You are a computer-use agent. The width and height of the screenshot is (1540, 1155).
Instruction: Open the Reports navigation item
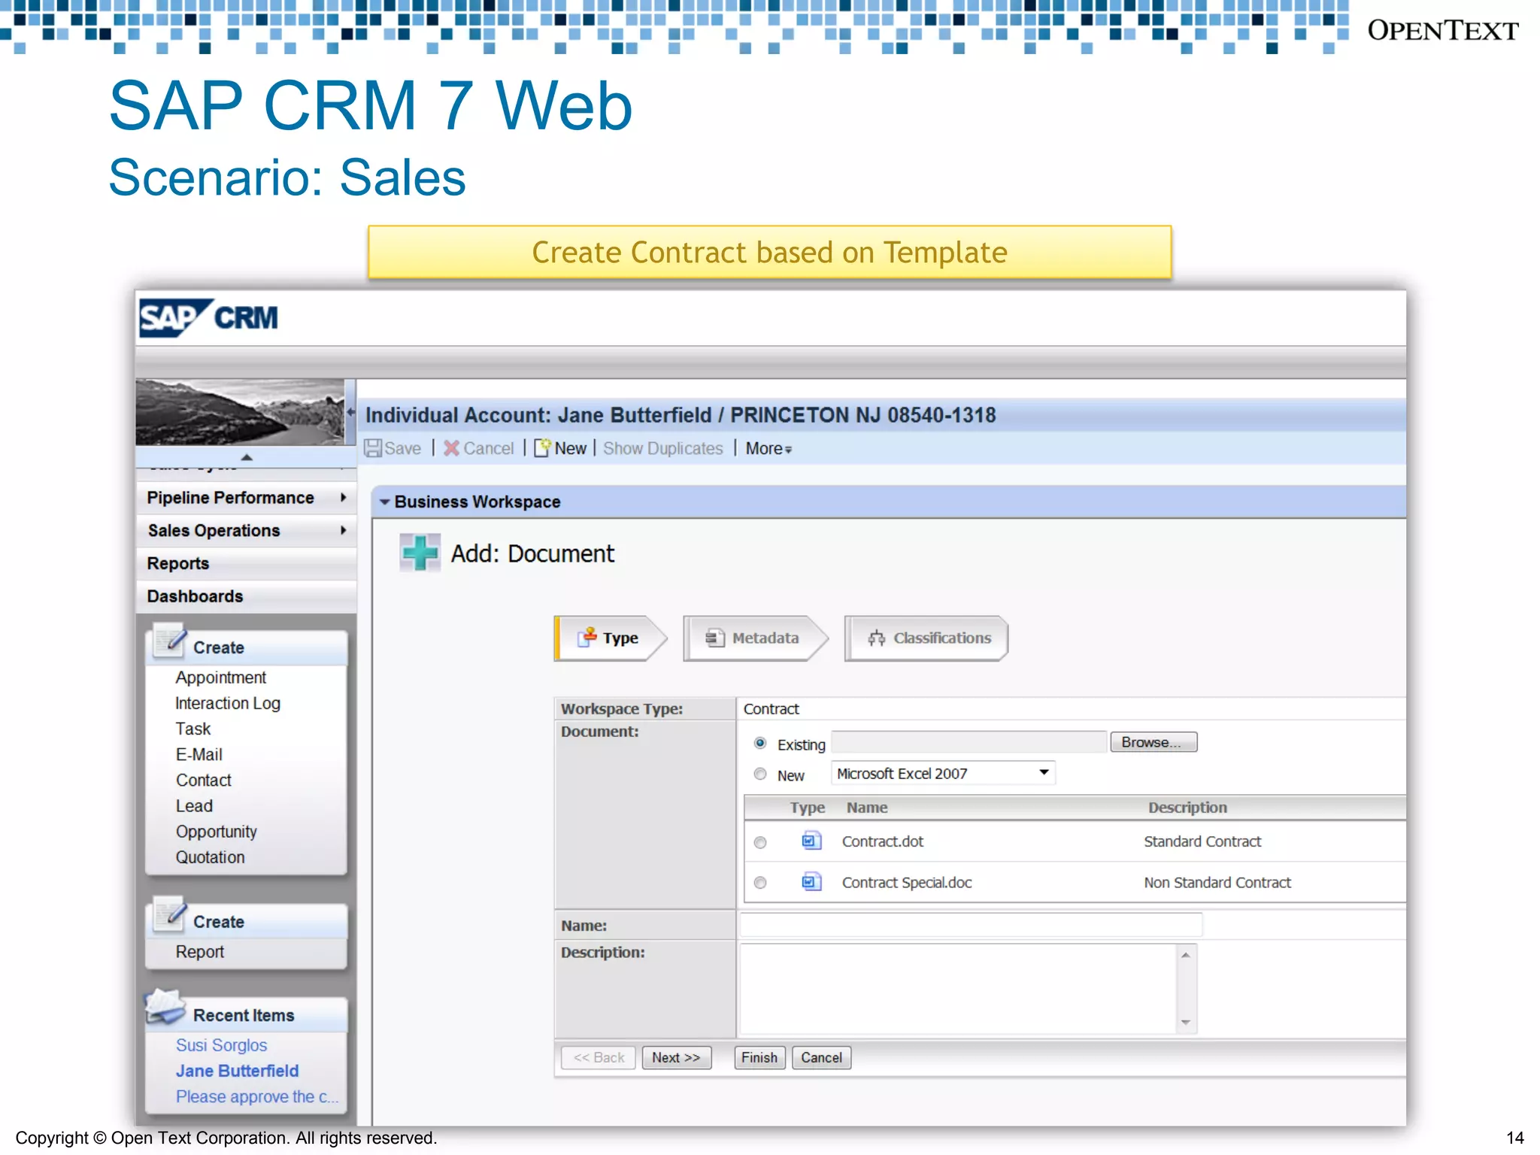pyautogui.click(x=246, y=563)
